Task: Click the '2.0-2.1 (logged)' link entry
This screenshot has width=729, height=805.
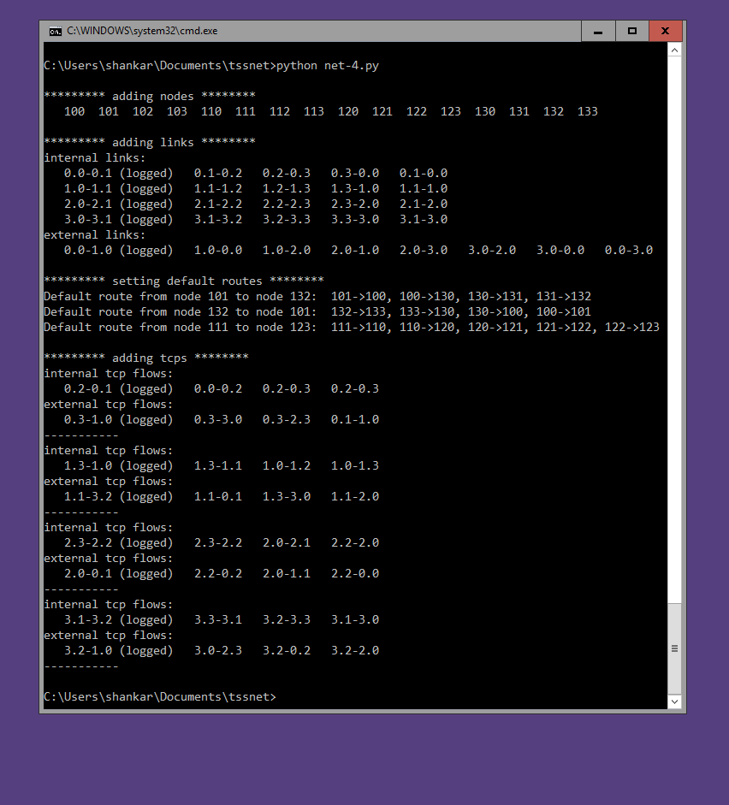Action: (x=119, y=204)
